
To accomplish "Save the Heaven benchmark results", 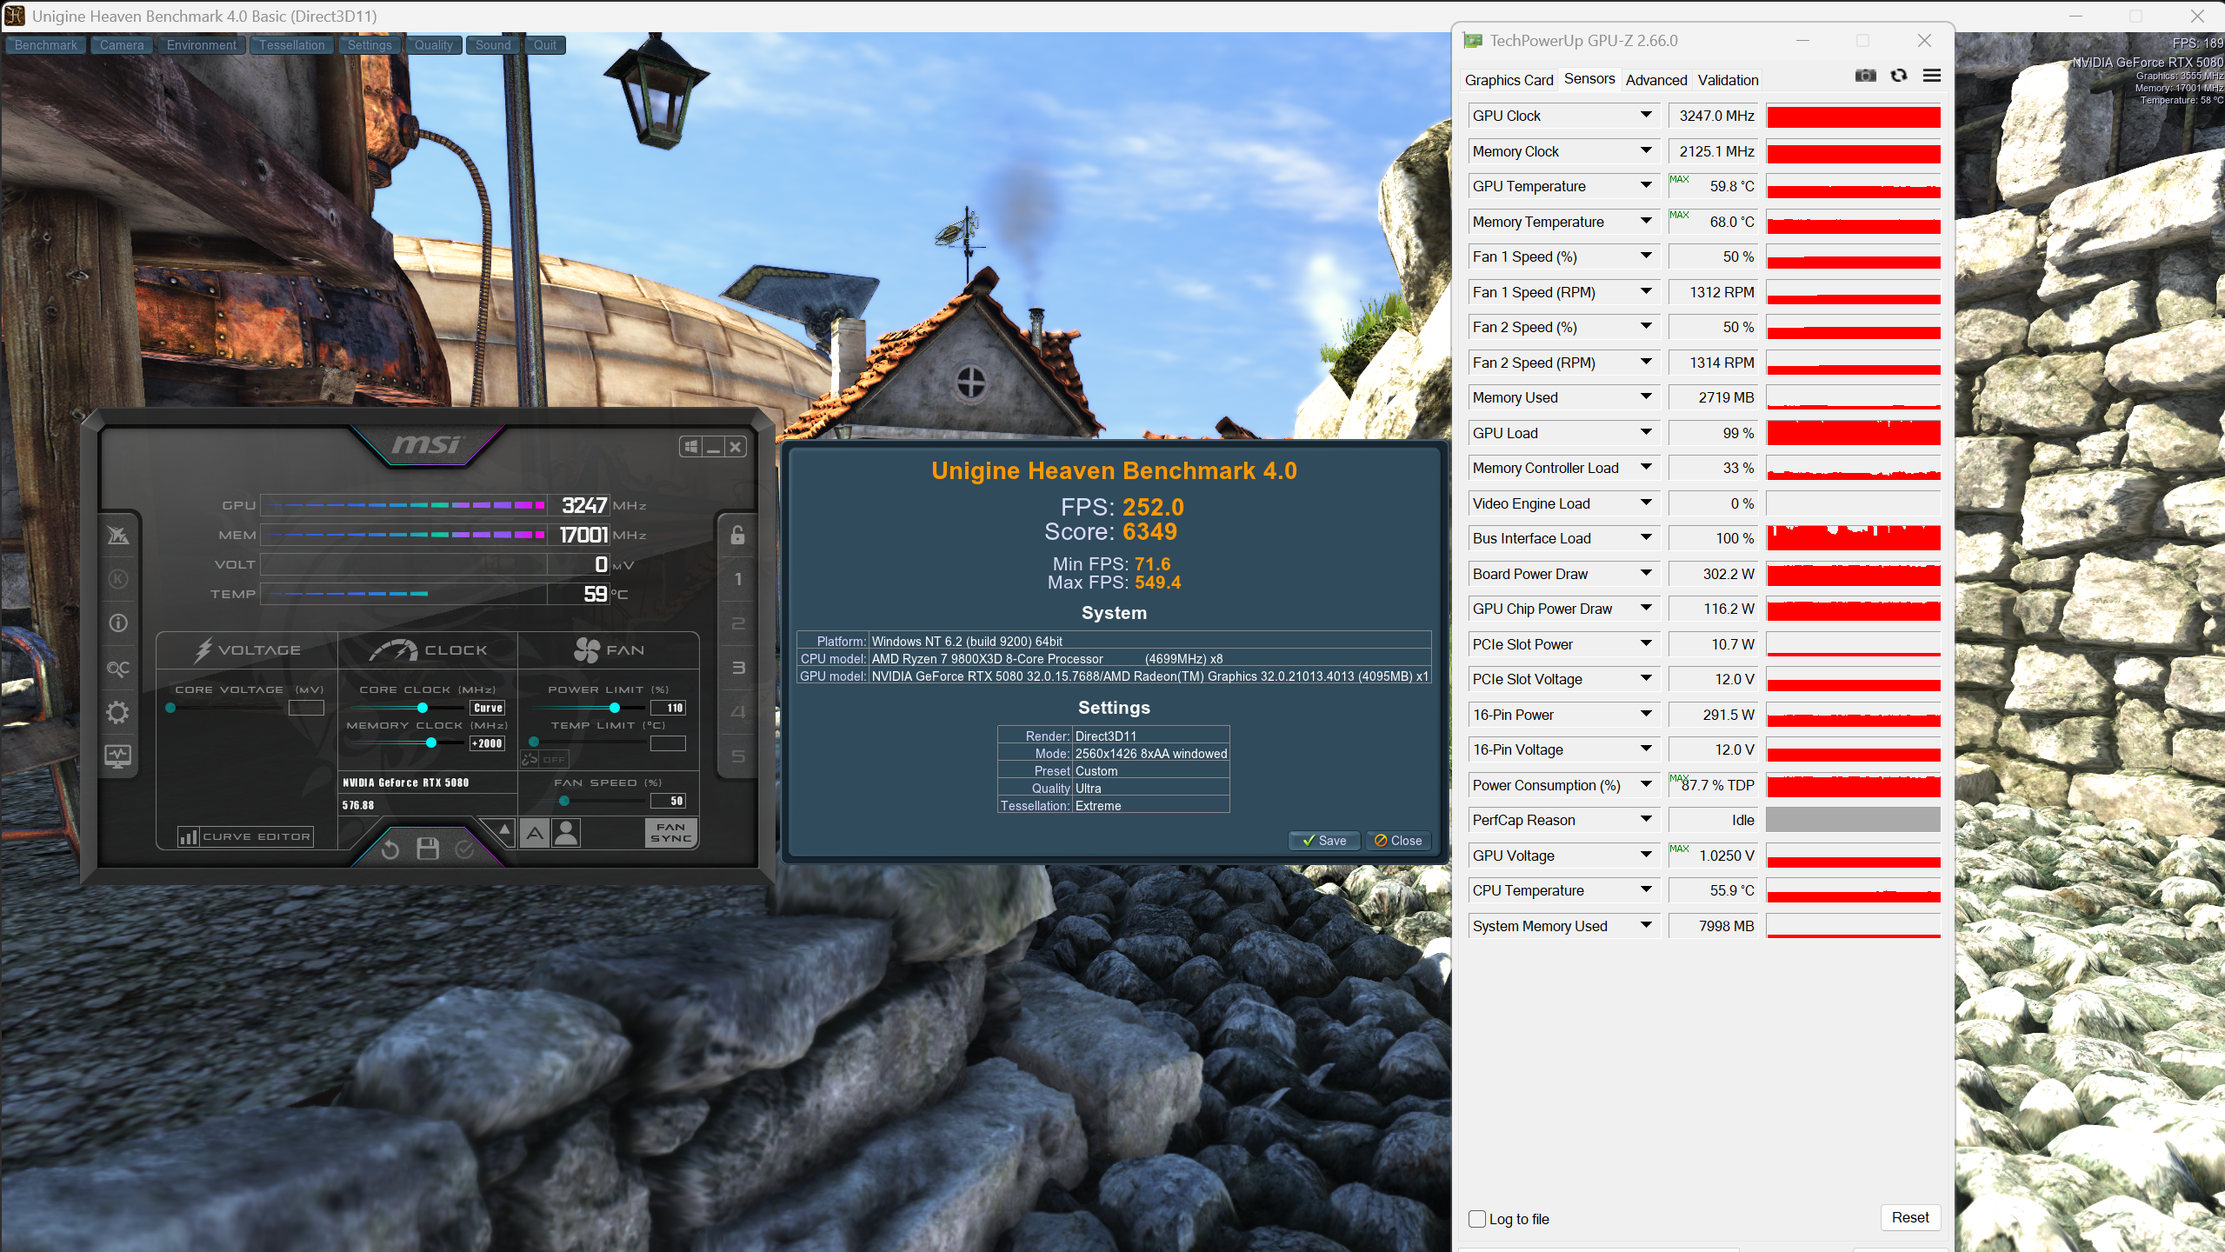I will [x=1324, y=841].
